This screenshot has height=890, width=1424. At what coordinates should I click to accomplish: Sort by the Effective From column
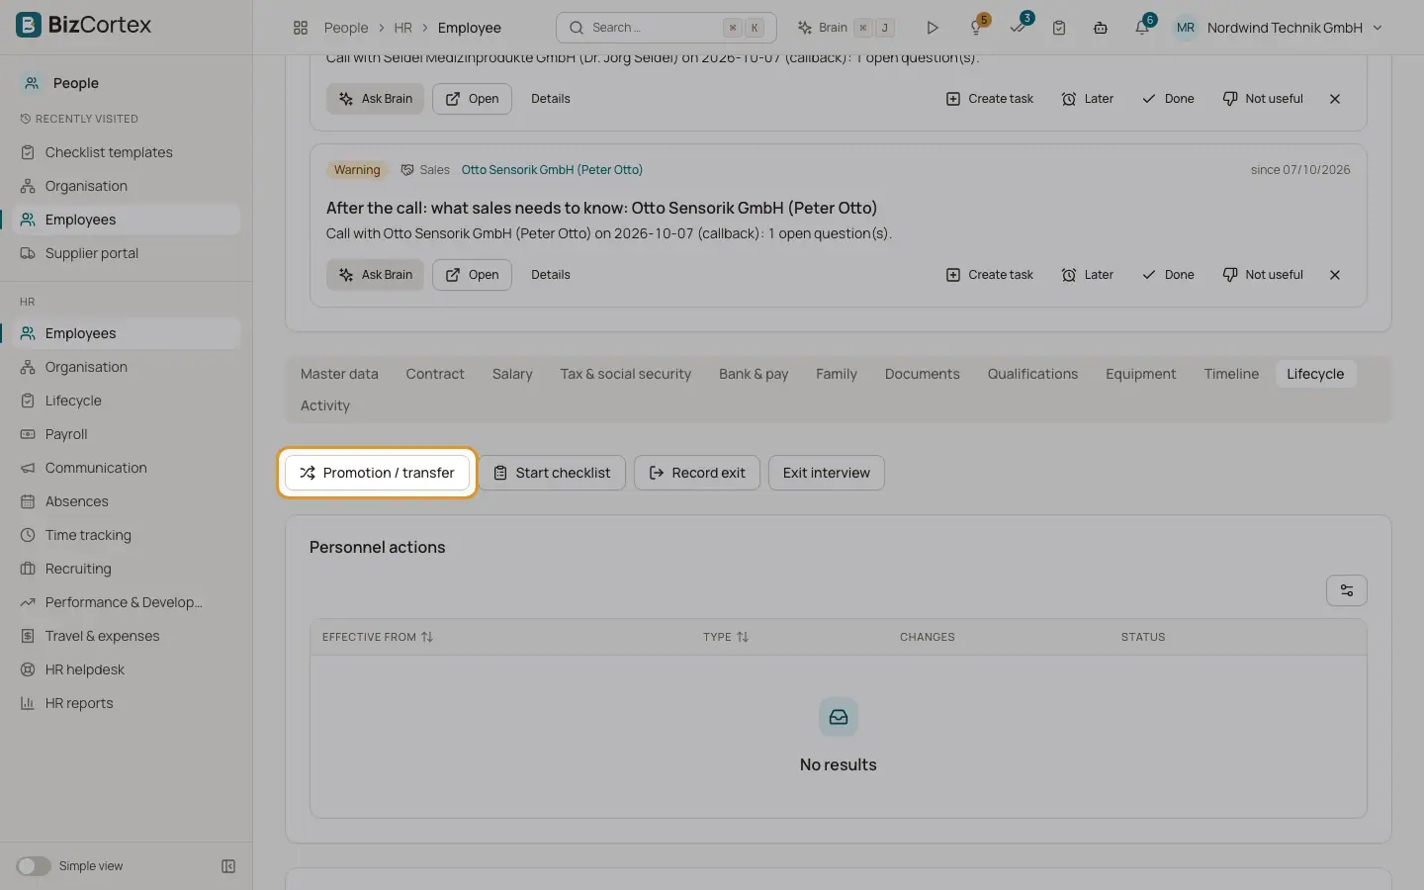[378, 637]
